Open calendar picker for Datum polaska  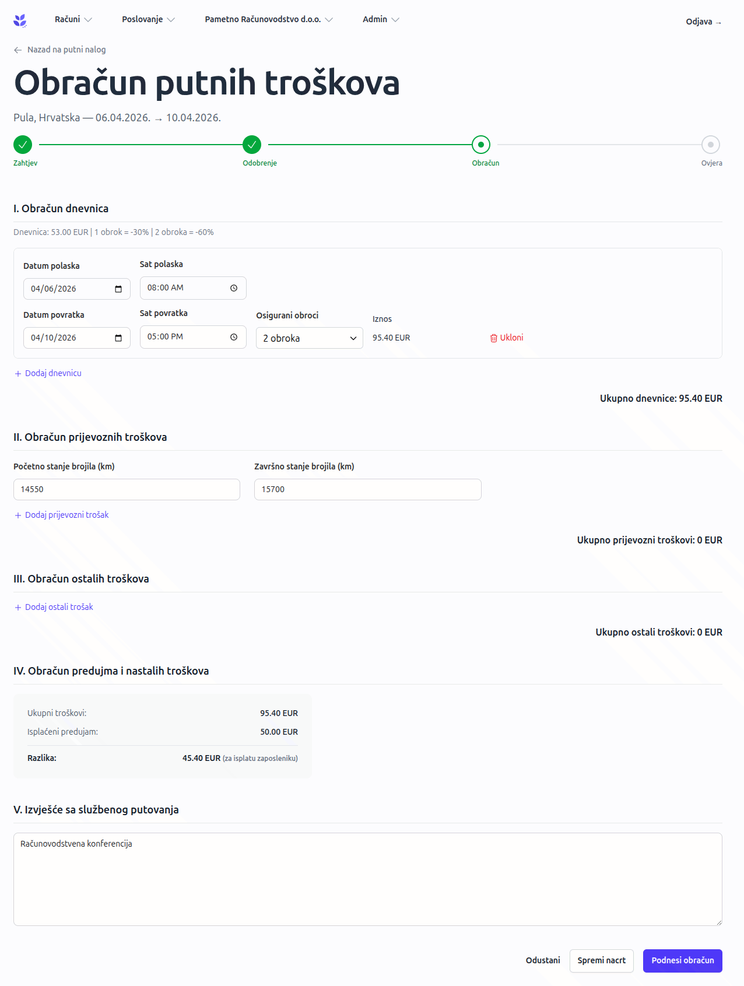[118, 289]
